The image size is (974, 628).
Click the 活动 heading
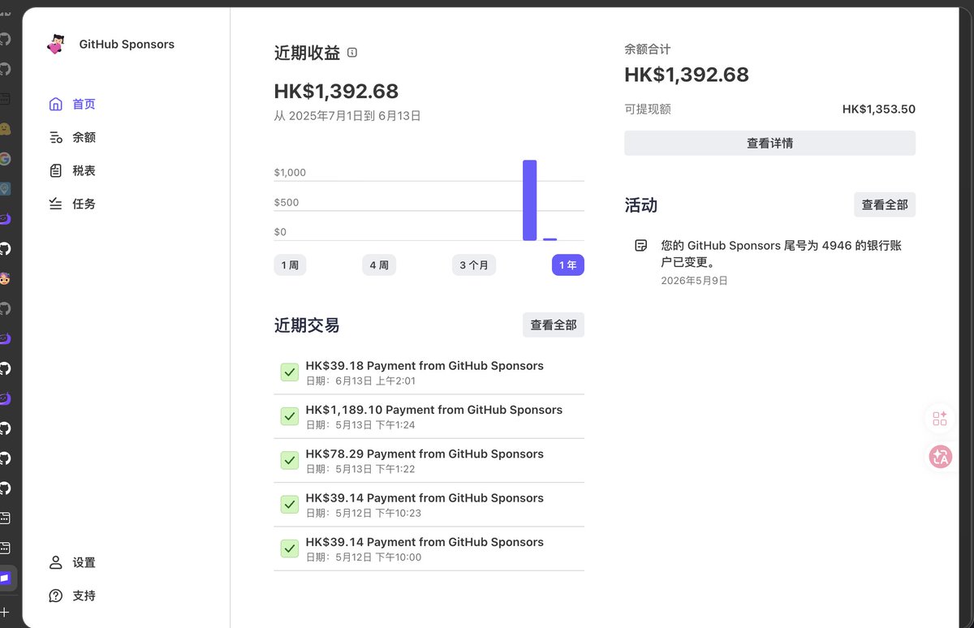point(640,205)
